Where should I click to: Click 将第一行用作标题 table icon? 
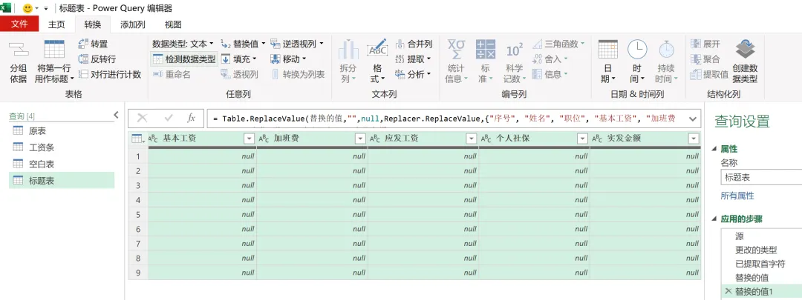(53, 50)
